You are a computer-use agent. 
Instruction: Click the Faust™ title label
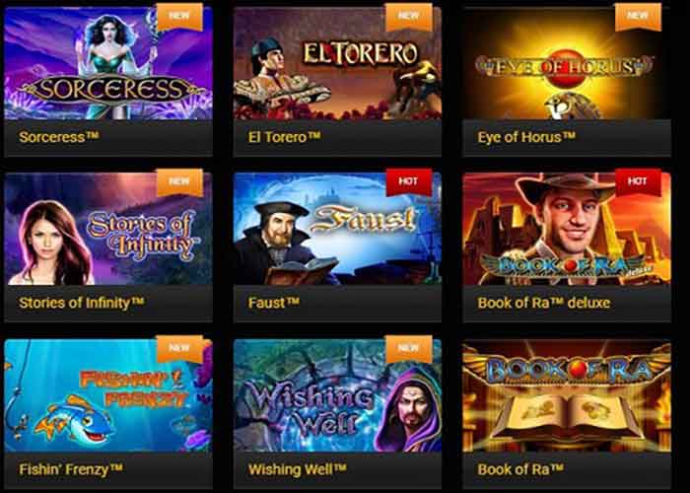274,303
